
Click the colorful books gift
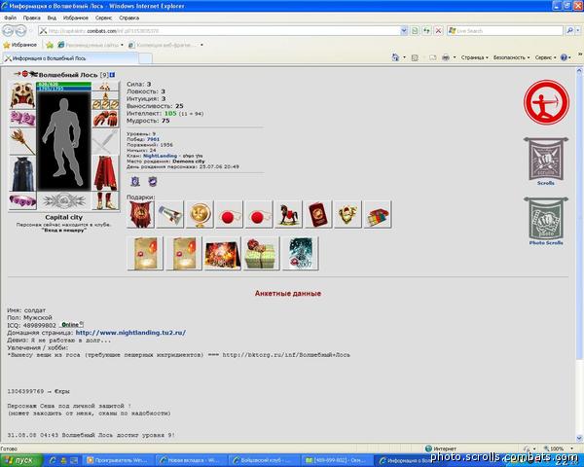[x=378, y=214]
